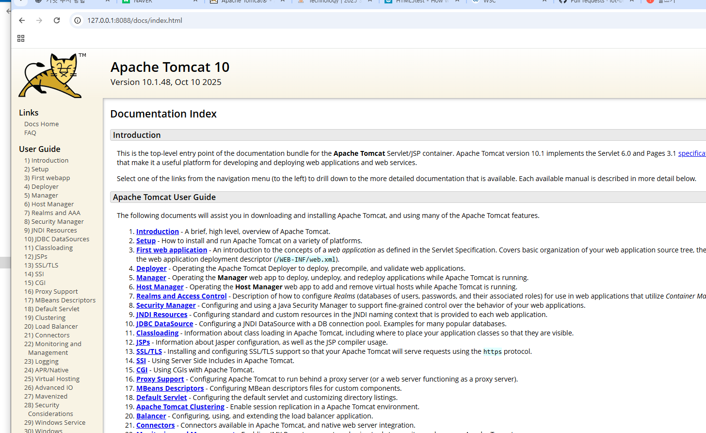Follow the 'First web application' link
Viewport: 706px width, 433px height.
(x=172, y=250)
